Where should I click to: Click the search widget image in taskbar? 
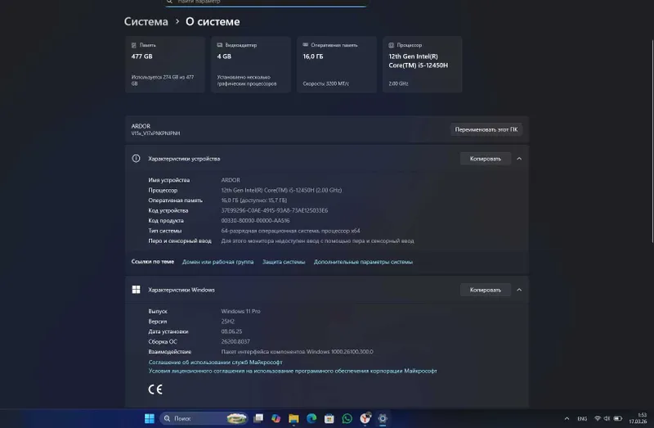236,418
